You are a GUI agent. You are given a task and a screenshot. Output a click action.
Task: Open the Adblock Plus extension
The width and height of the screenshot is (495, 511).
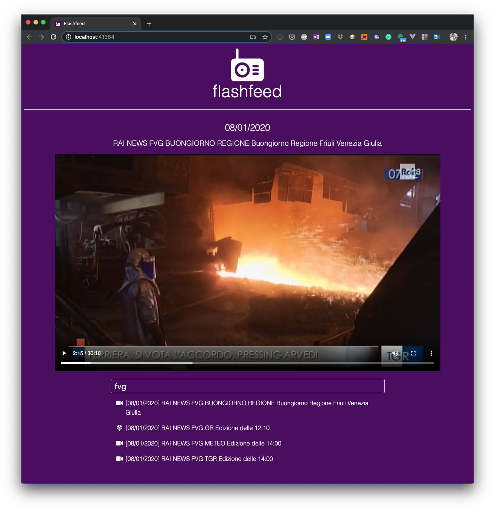tap(304, 37)
